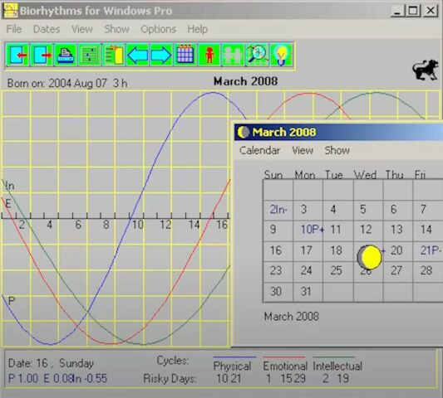Open the Calendar menu in March 2008 window
443x398 pixels.
pos(259,150)
